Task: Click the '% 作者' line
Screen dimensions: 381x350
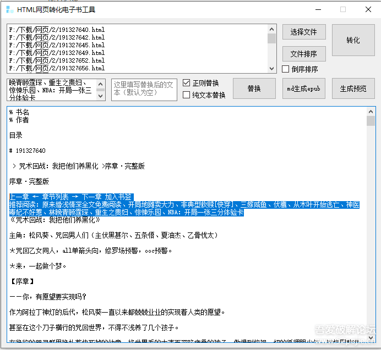Action: coord(19,120)
